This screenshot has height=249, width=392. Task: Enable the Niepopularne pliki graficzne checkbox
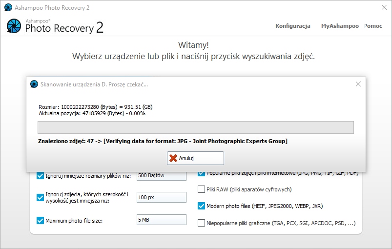tap(201, 223)
